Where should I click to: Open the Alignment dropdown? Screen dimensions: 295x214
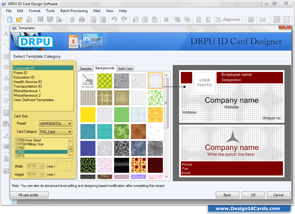[x=230, y=19]
